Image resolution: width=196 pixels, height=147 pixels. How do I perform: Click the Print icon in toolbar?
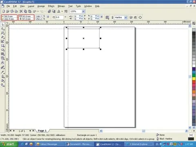[16, 11]
